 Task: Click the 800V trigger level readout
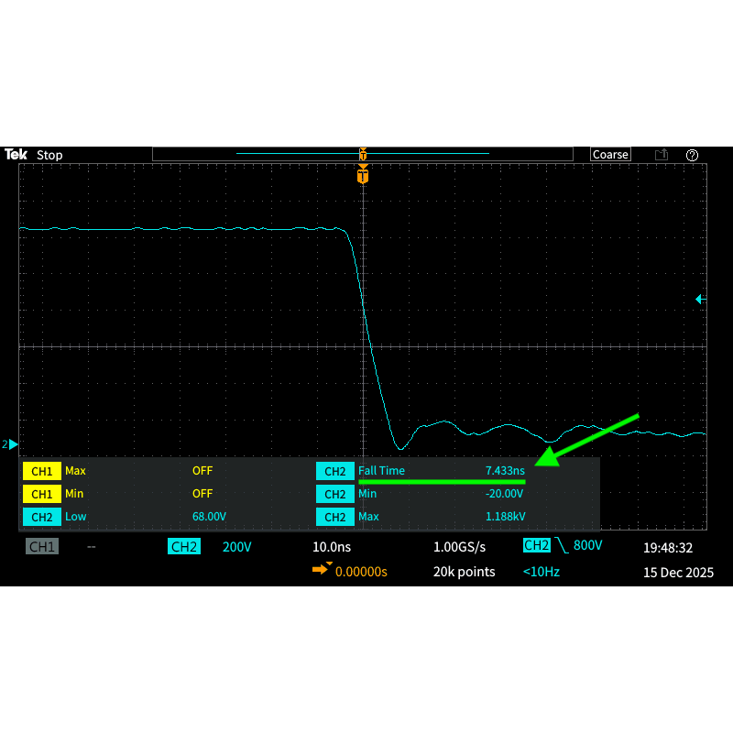tap(587, 546)
